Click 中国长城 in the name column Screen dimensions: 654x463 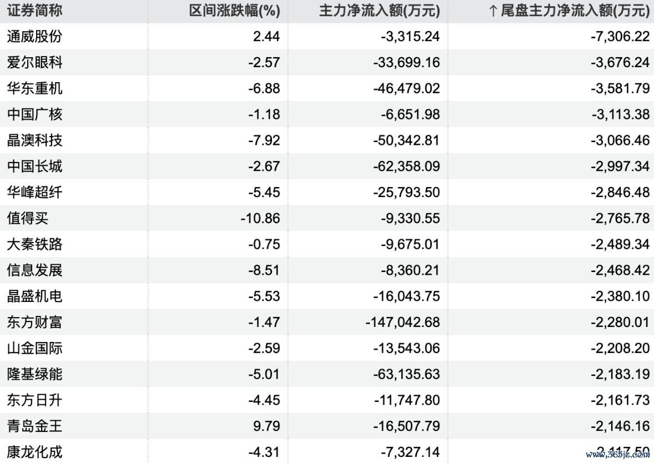(x=34, y=167)
